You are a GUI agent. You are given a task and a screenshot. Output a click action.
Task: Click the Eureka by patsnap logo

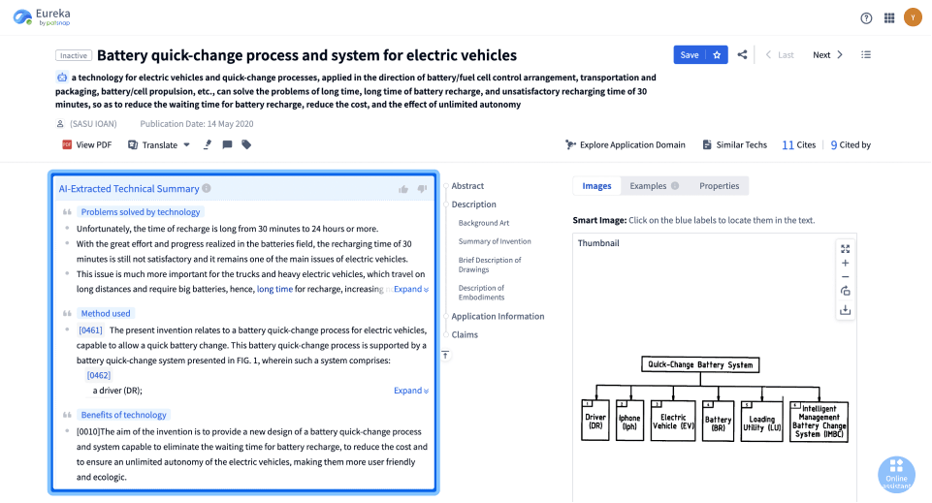[x=42, y=17]
